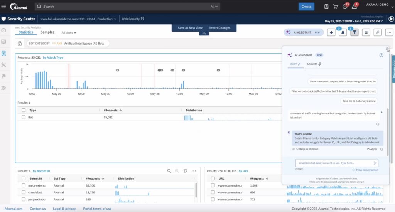Click the Akamai logo
Viewport: 395px width, 212px height.
pos(19,7)
